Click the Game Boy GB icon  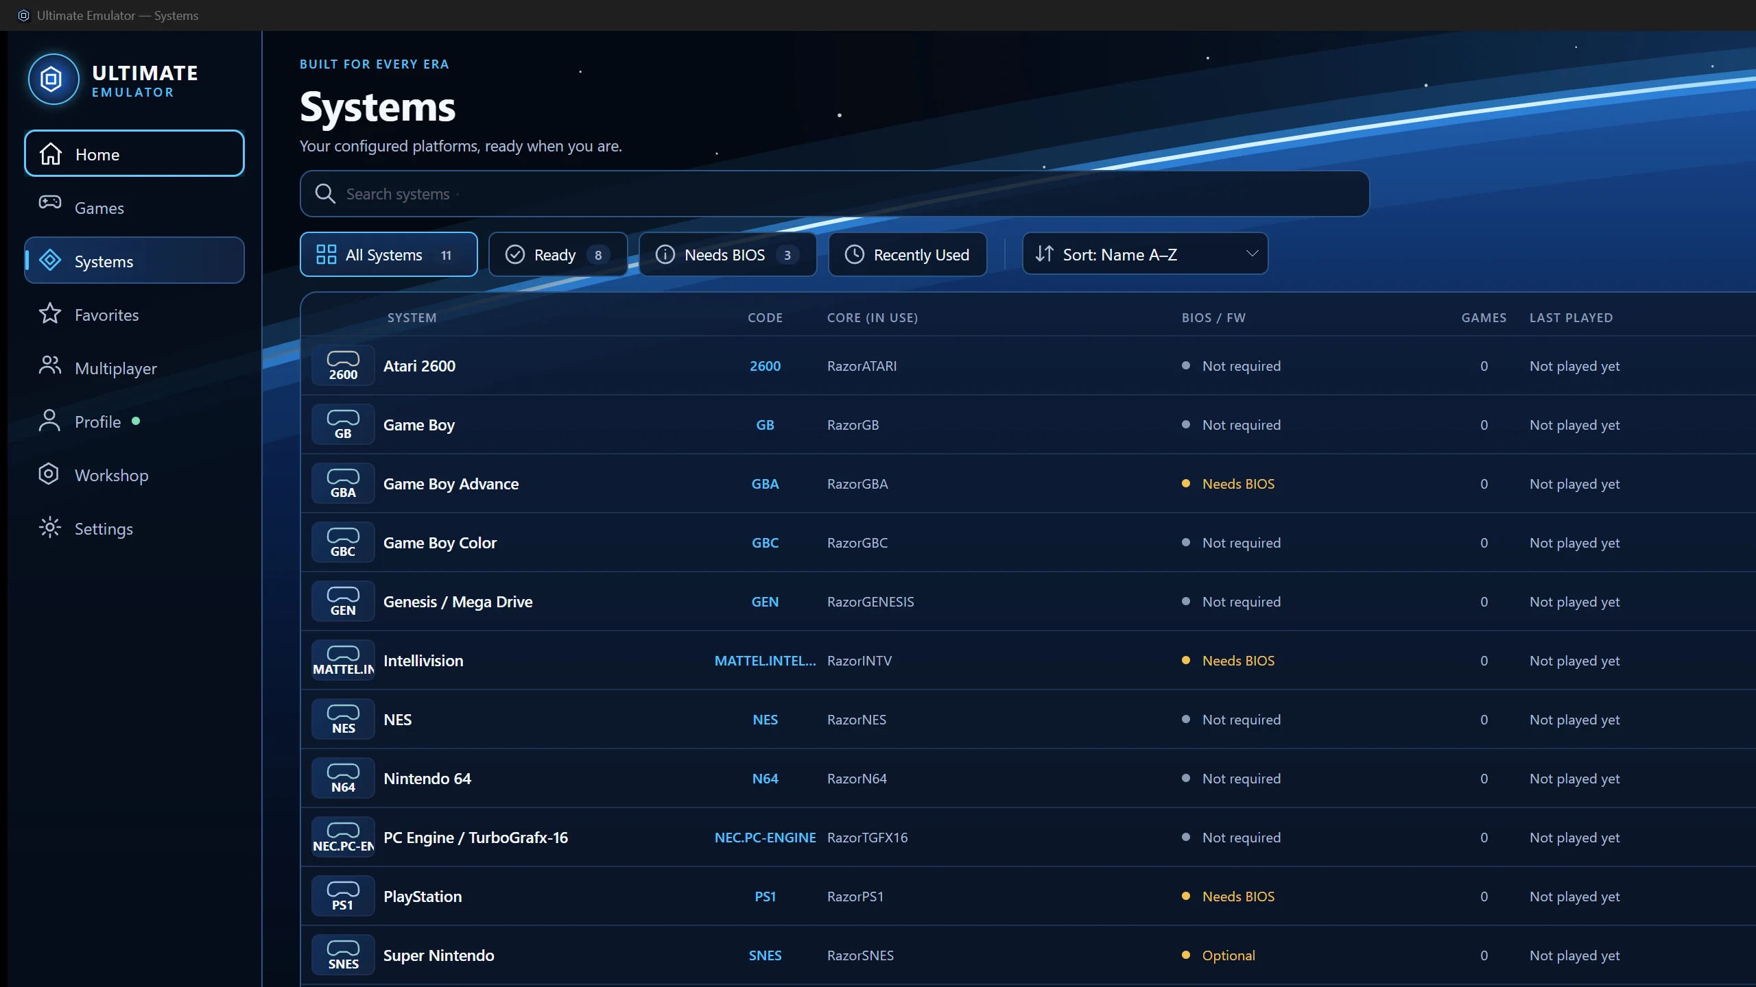click(343, 424)
